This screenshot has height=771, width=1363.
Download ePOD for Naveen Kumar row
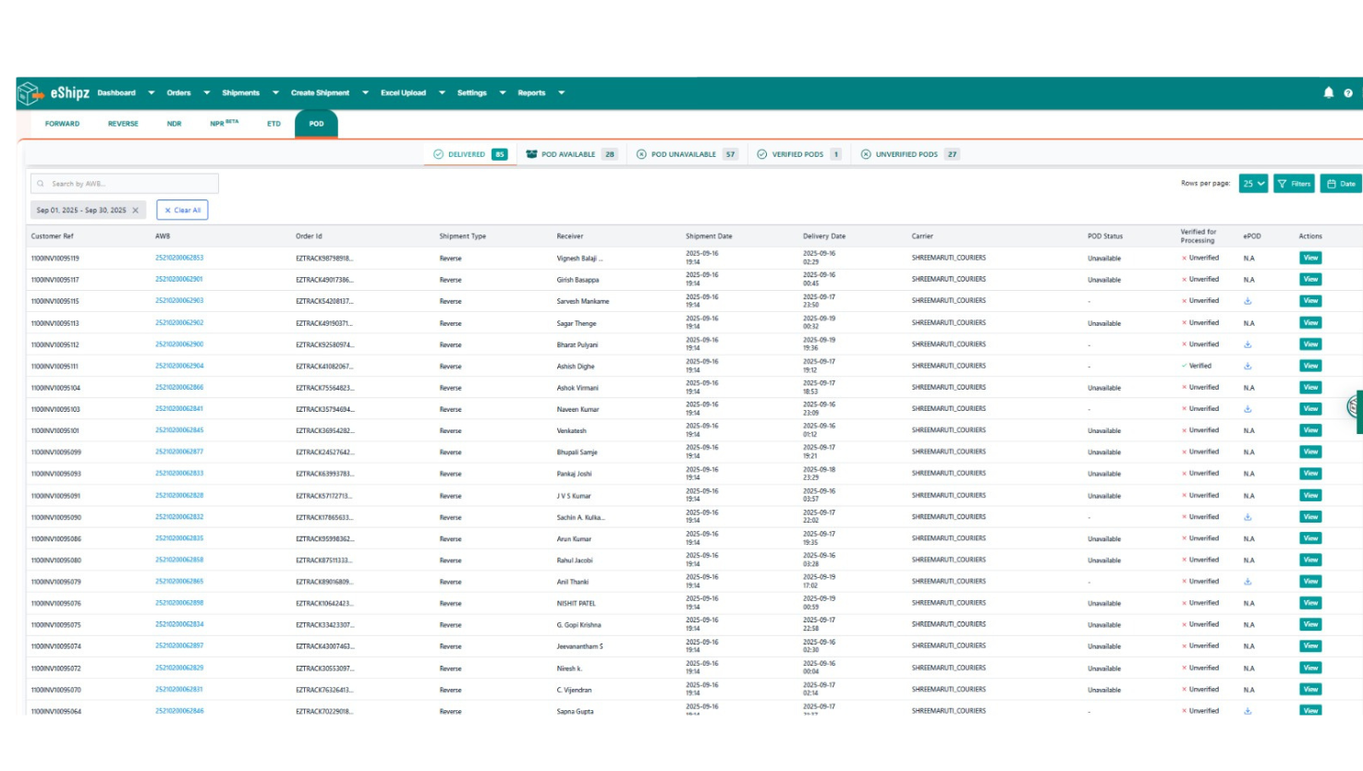pos(1247,409)
